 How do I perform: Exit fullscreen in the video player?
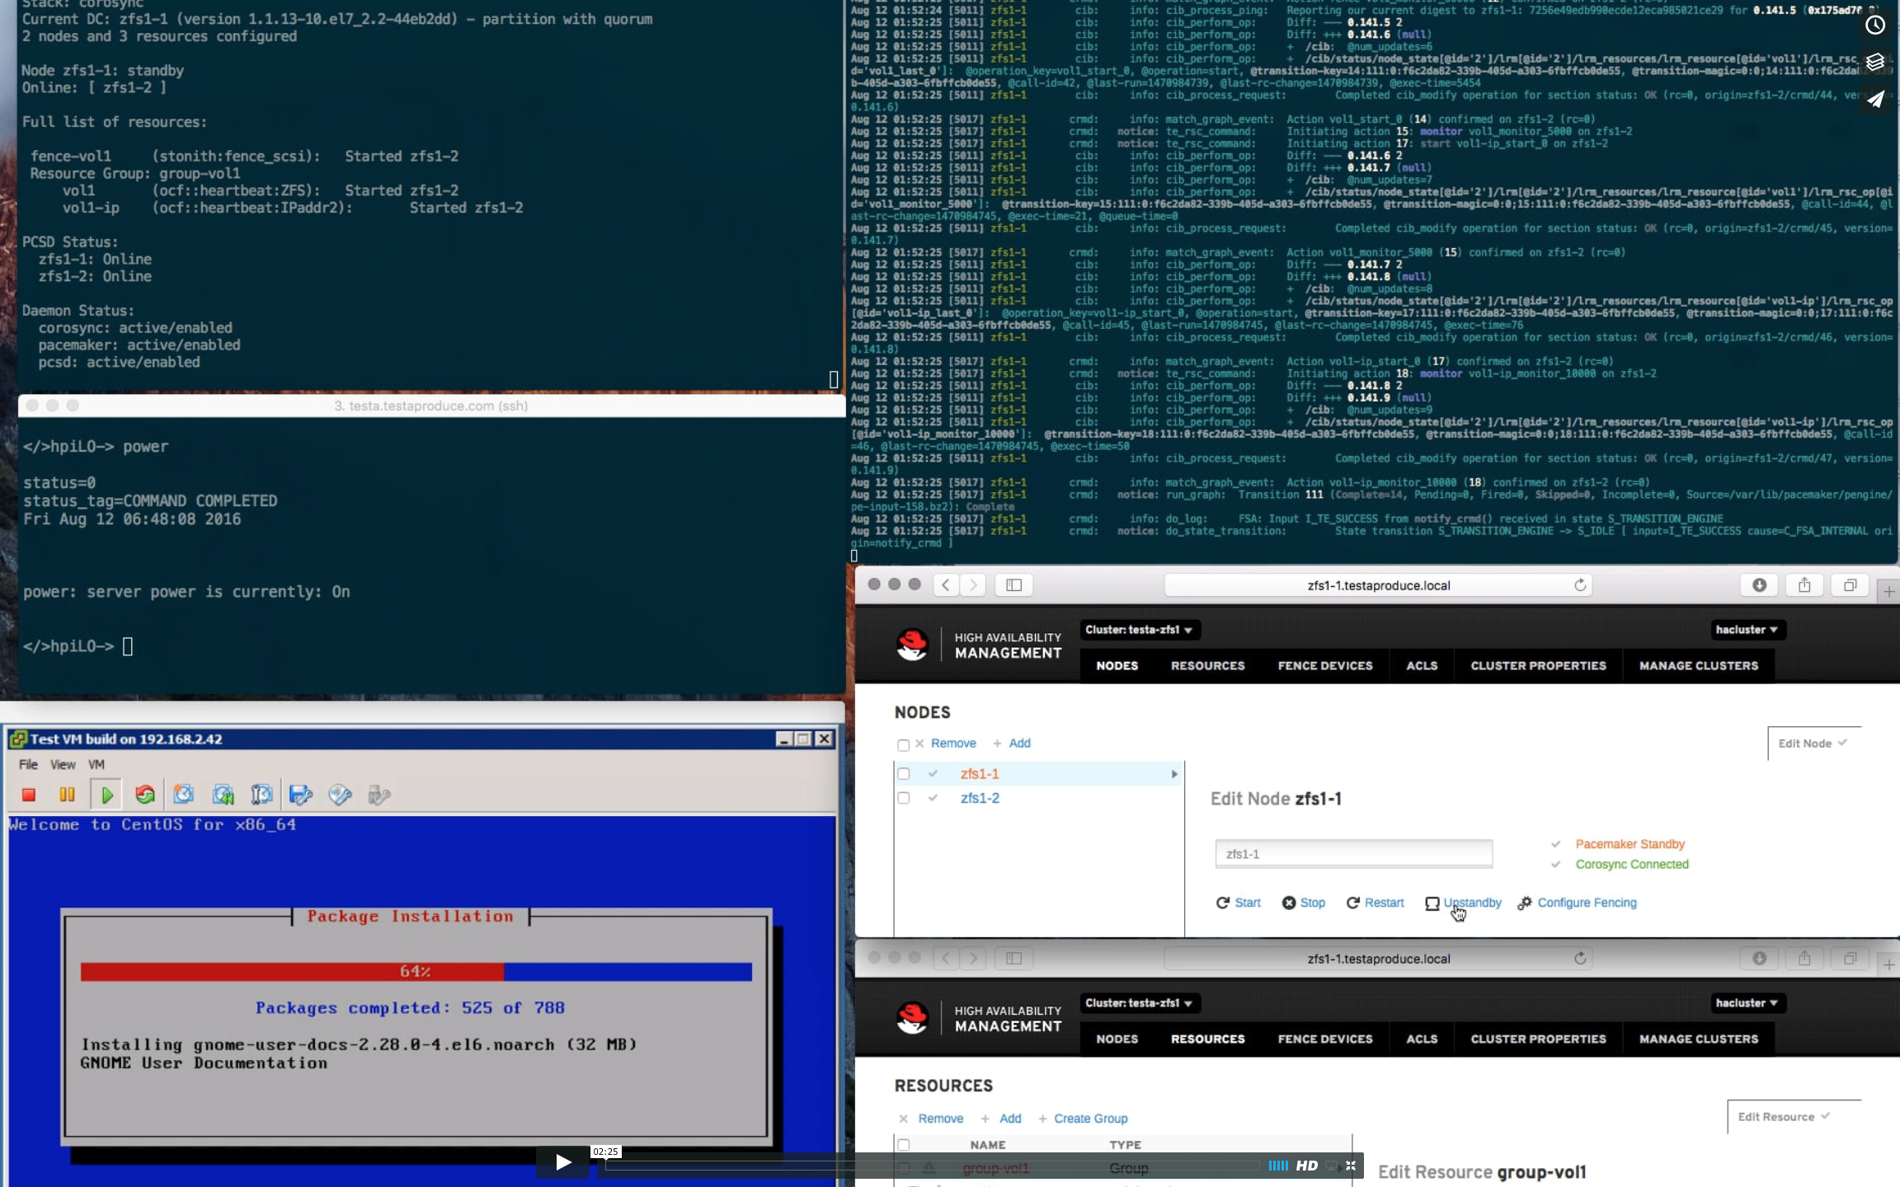(x=1351, y=1166)
